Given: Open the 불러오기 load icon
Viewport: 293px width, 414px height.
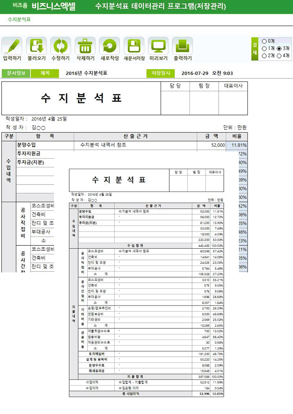Looking at the screenshot, I should coord(37,46).
